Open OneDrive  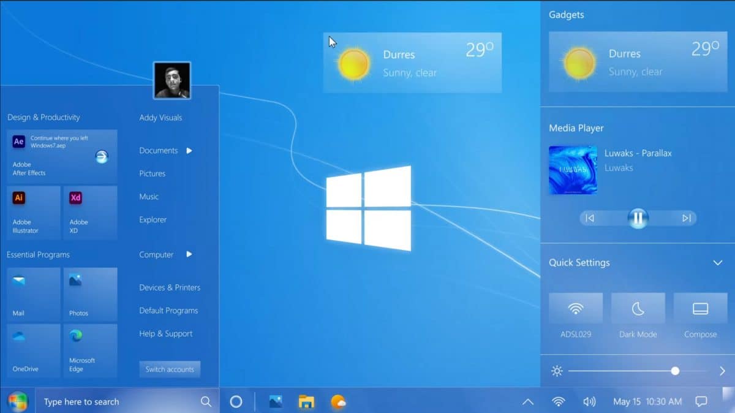point(34,350)
